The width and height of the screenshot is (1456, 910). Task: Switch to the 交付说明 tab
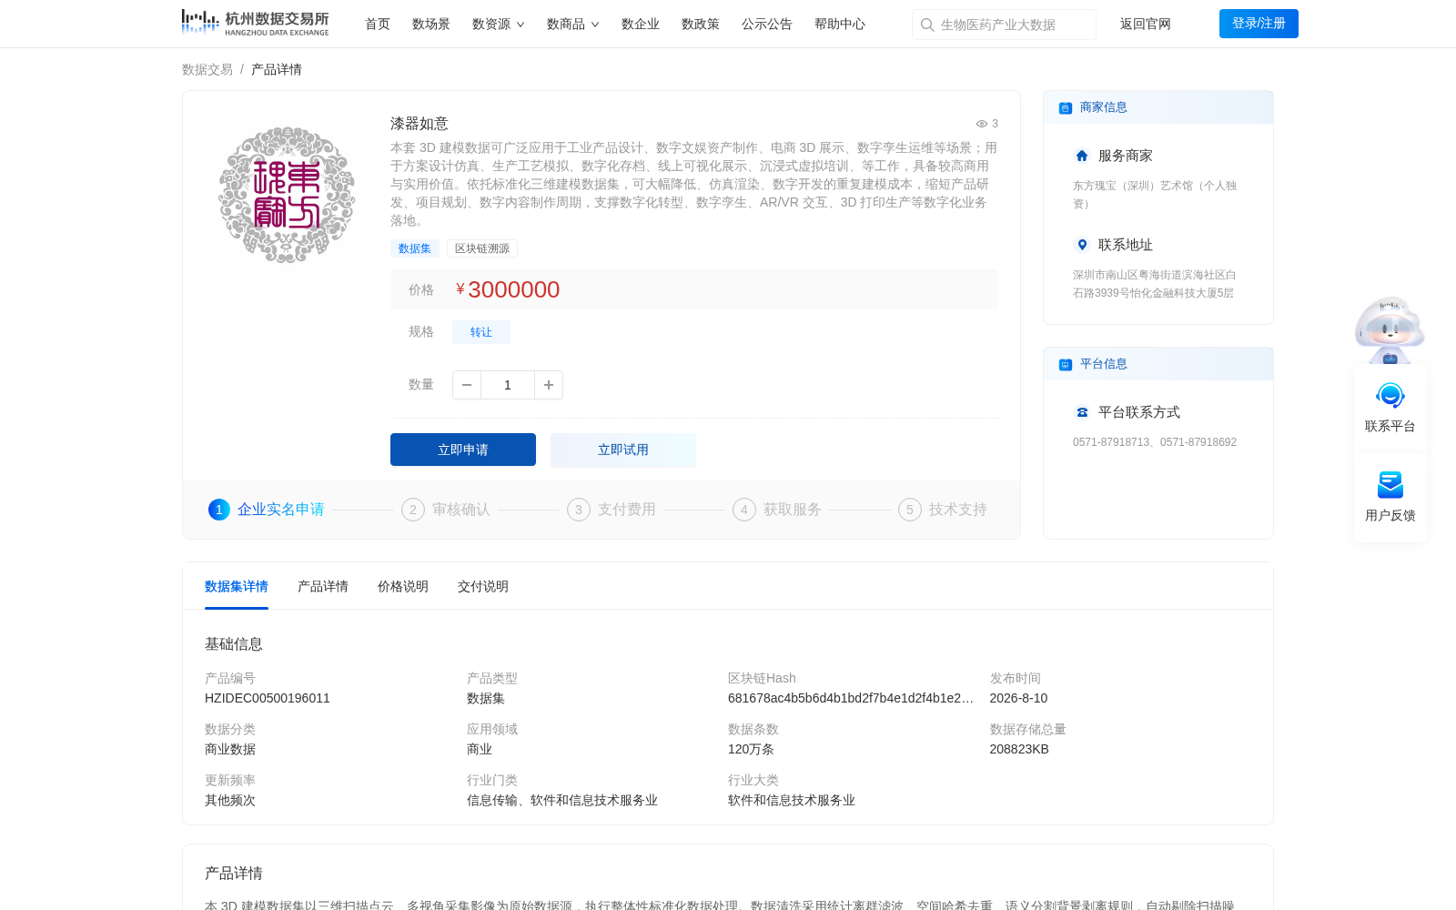pos(483,587)
